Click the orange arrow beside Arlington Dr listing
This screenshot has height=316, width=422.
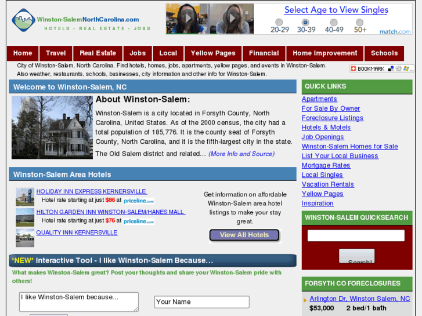click(305, 300)
